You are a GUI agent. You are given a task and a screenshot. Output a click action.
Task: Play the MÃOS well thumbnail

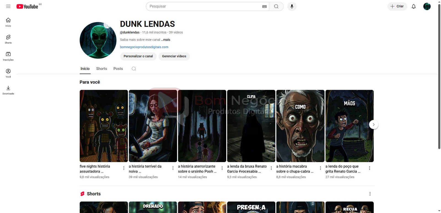tap(349, 126)
